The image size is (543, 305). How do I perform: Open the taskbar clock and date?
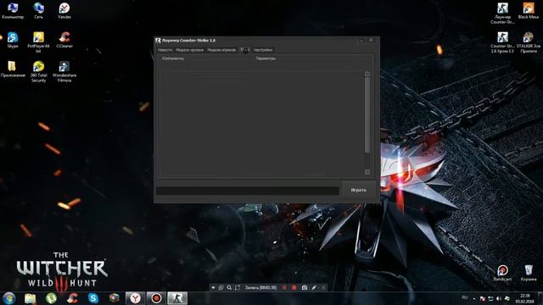[524, 298]
